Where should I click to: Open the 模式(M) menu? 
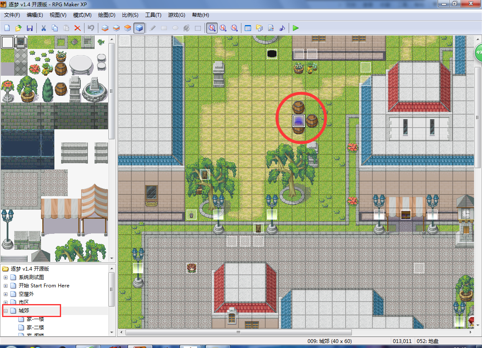tap(82, 15)
